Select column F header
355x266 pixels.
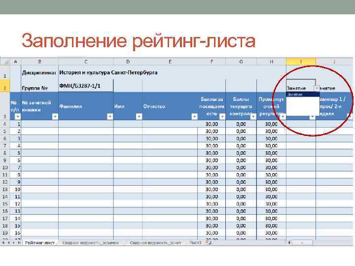(212, 62)
